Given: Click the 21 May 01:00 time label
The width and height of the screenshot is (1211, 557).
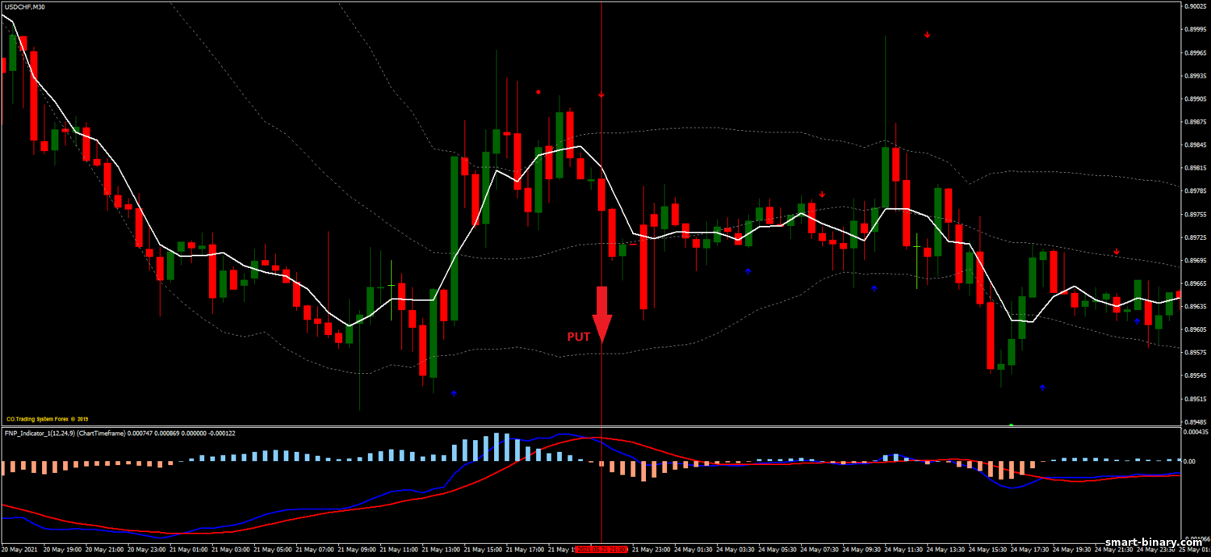Looking at the screenshot, I should [x=190, y=549].
